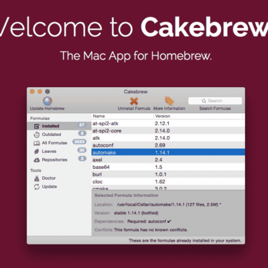Viewport: 268px width, 268px height.
Task: Select the at-spi2-core row
Action: [168, 131]
